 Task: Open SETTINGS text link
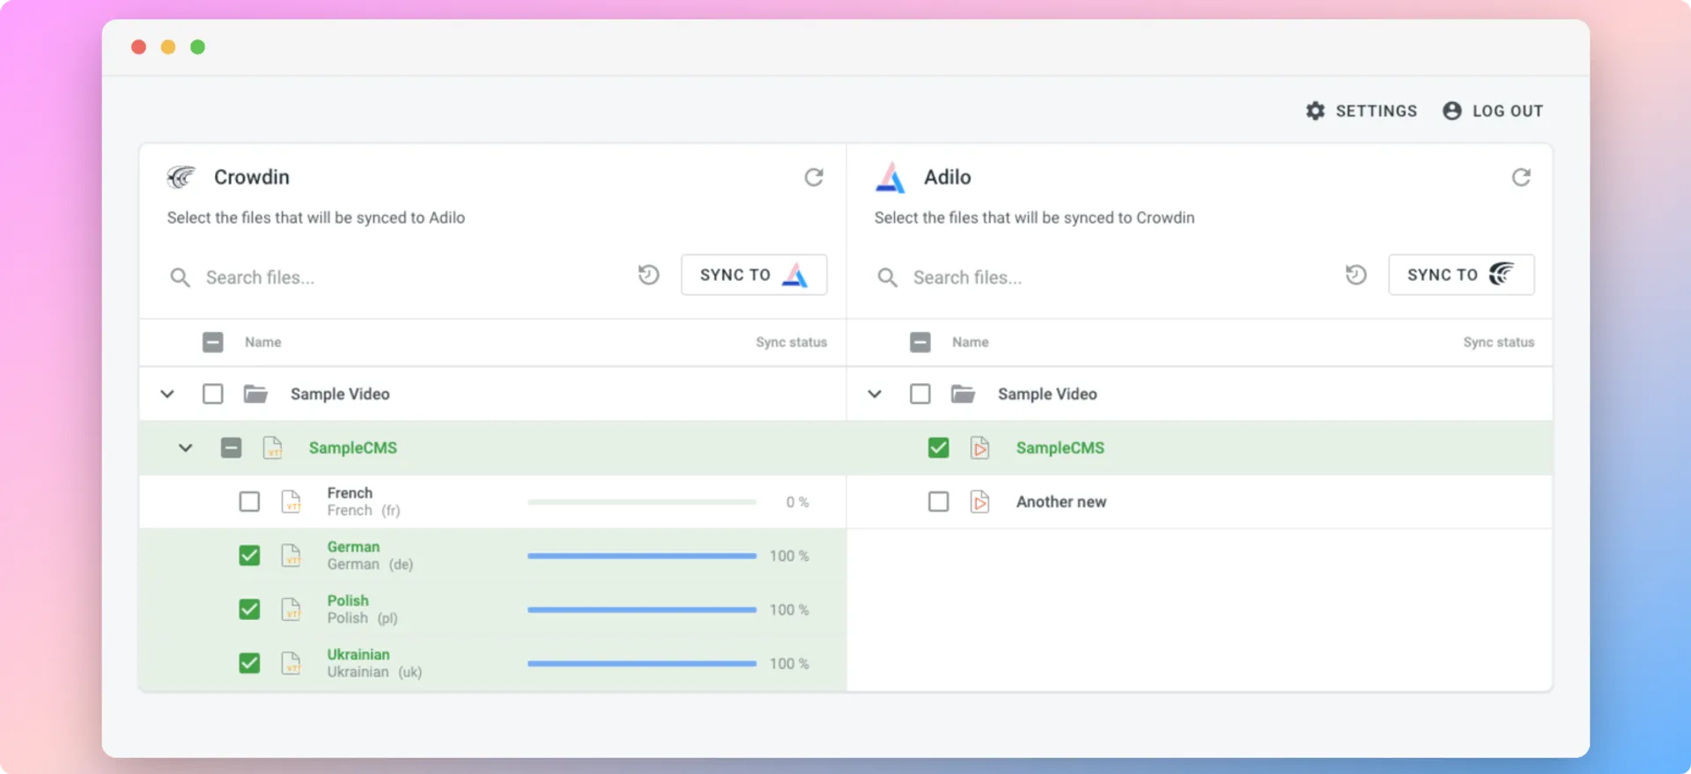1377,111
